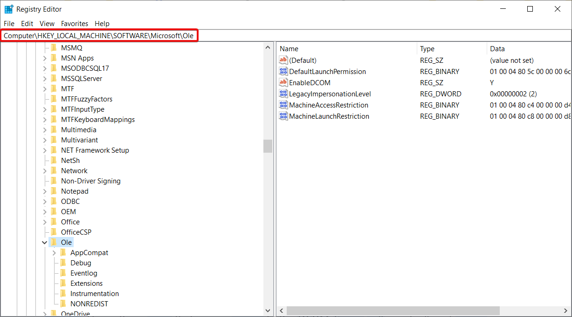
Task: Select the EnableDCOM string value icon
Action: [x=283, y=82]
